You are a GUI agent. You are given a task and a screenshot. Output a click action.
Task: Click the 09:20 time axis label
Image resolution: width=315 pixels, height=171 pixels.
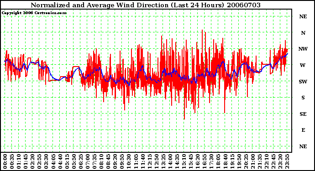(x=115, y=161)
